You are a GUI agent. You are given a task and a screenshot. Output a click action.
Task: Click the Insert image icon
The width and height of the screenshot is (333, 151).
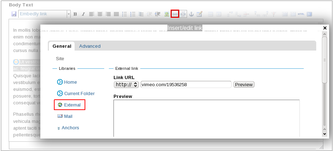point(167,14)
